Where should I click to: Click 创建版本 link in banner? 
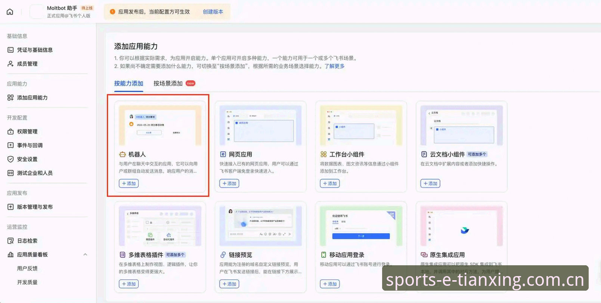pyautogui.click(x=213, y=12)
